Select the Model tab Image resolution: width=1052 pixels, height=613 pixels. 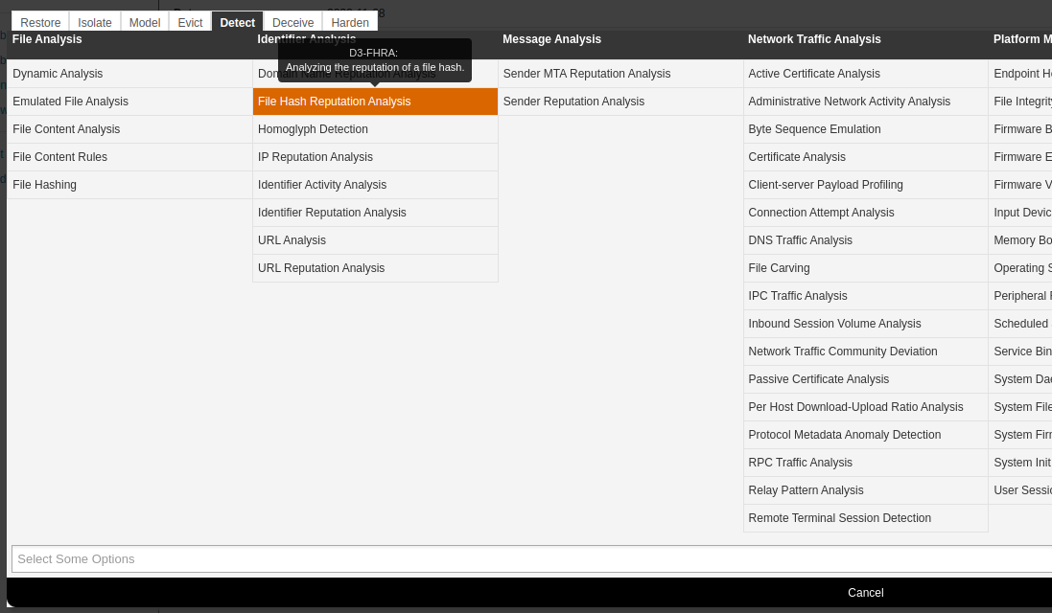(145, 22)
